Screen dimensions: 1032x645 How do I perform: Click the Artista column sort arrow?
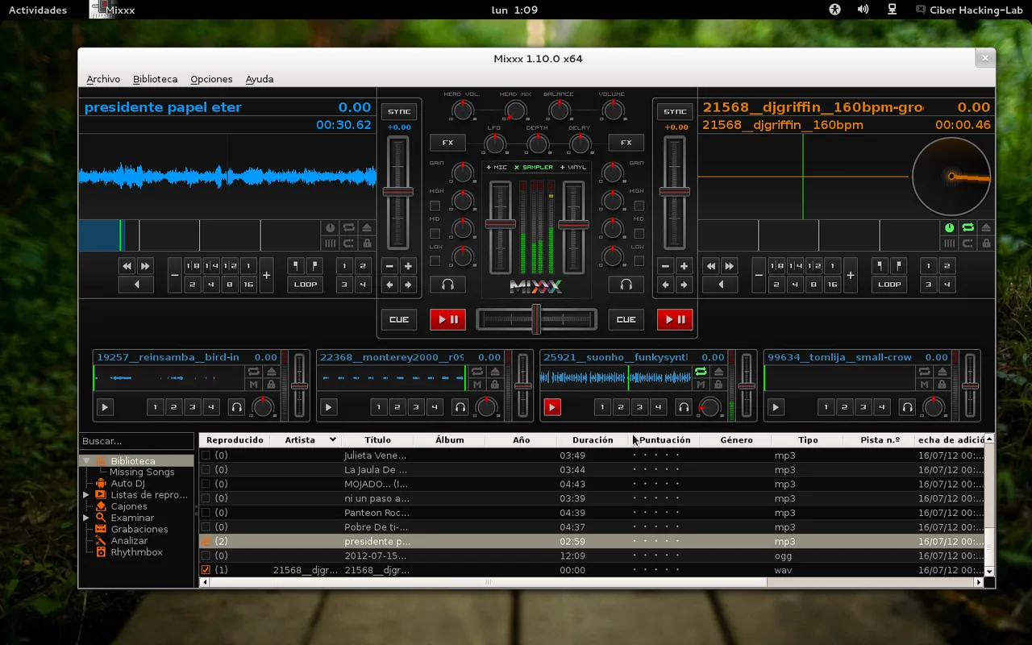pos(332,440)
